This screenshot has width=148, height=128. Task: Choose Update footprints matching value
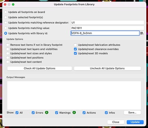point(5,28)
